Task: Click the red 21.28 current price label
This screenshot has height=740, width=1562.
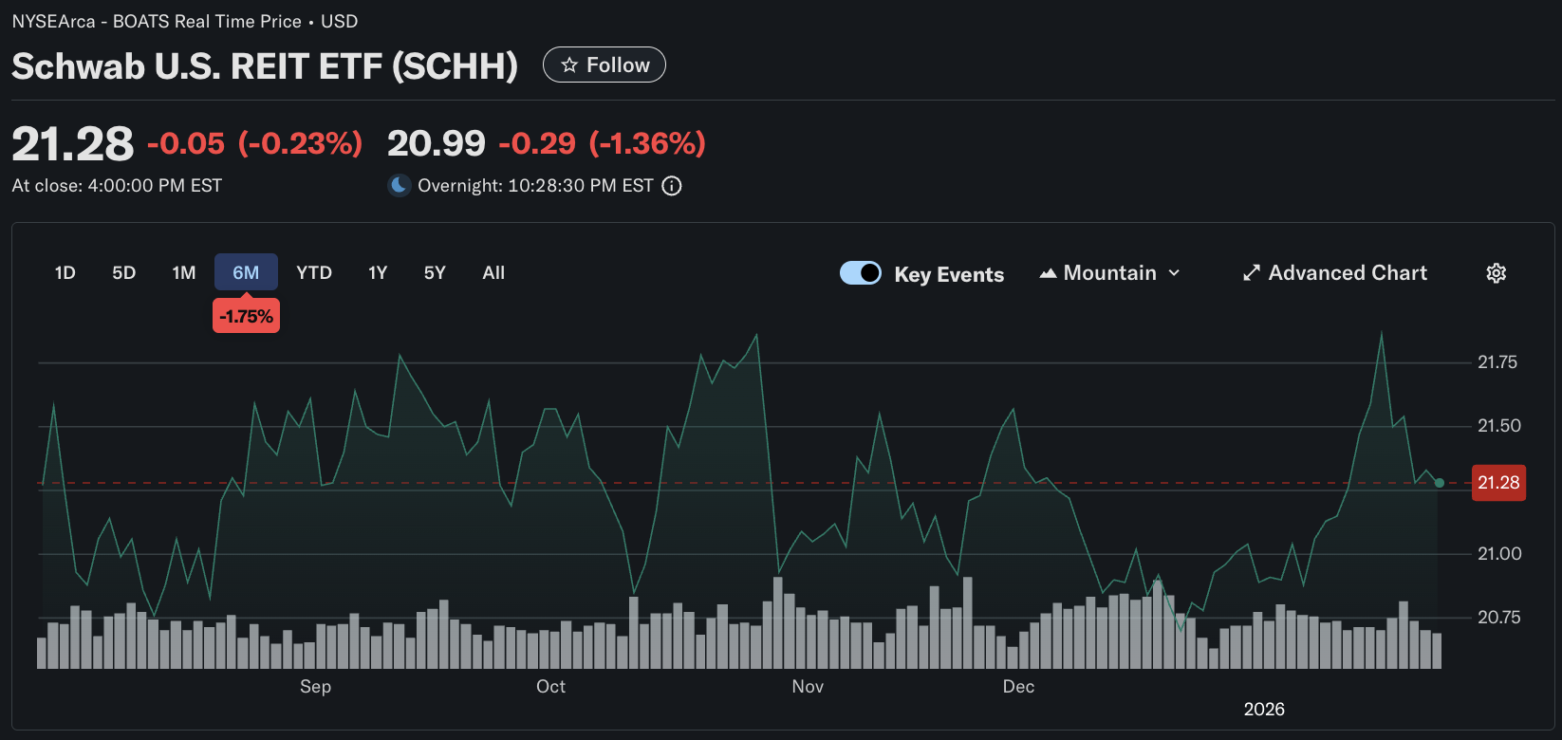Action: click(1499, 483)
